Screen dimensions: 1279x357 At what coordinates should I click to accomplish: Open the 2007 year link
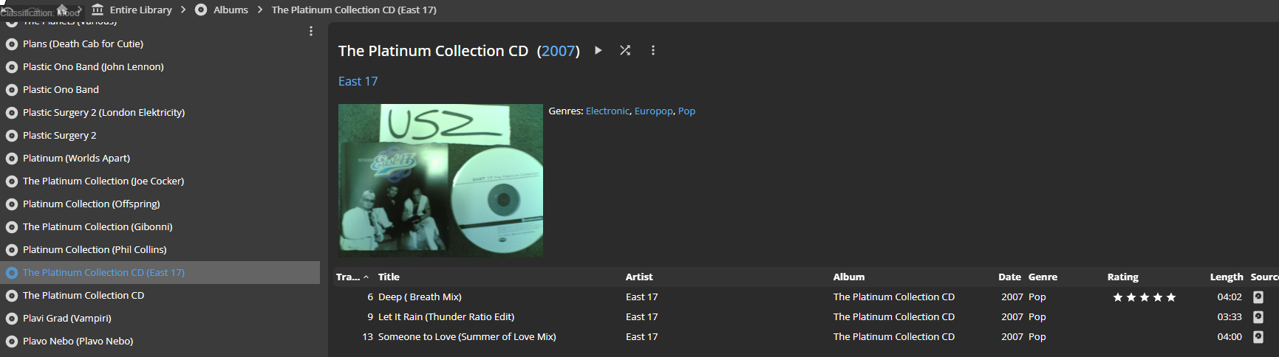[559, 51]
